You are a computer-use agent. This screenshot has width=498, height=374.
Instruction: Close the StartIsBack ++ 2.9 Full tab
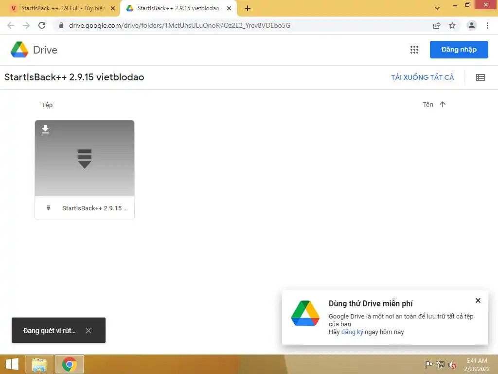click(113, 8)
